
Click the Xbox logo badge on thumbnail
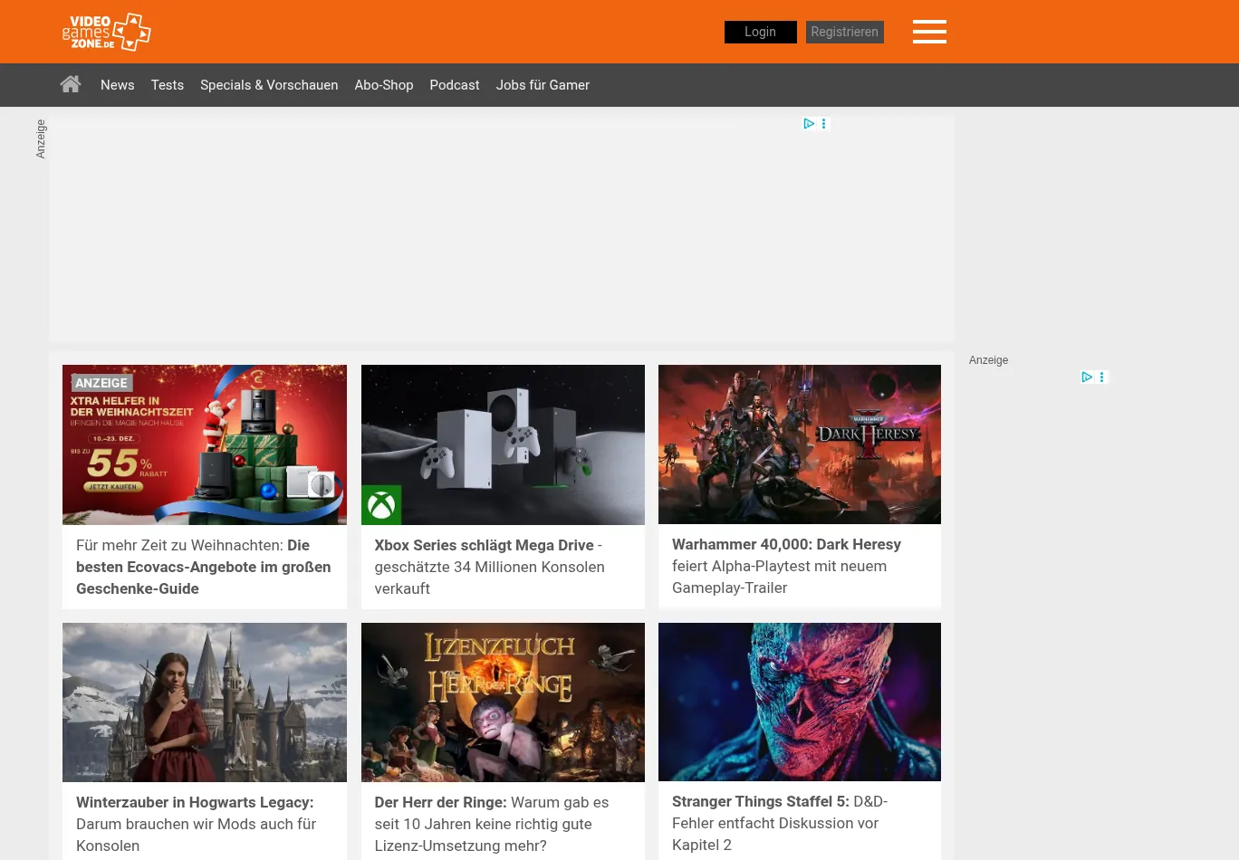tap(381, 505)
